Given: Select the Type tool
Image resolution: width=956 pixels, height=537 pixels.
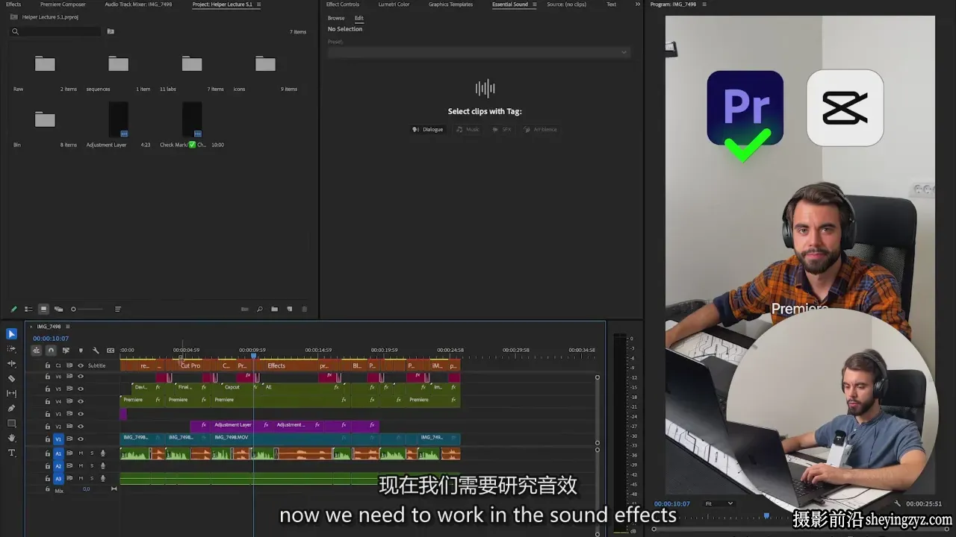Looking at the screenshot, I should click(11, 453).
